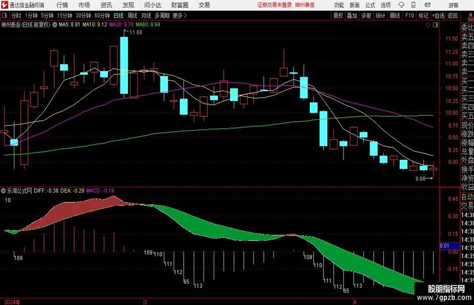The width and height of the screenshot is (474, 305).
Task: Switch to the 30分钟 period
Action: point(83,16)
